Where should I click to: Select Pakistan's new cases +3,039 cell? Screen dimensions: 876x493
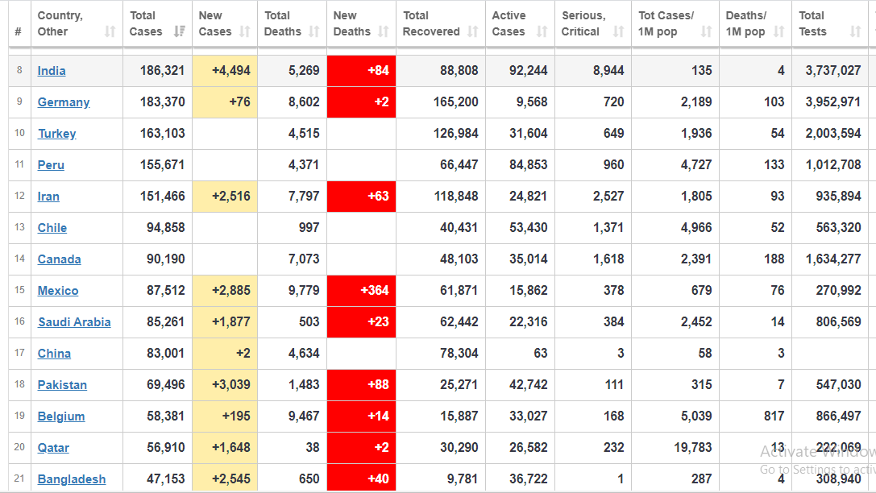pyautogui.click(x=225, y=385)
